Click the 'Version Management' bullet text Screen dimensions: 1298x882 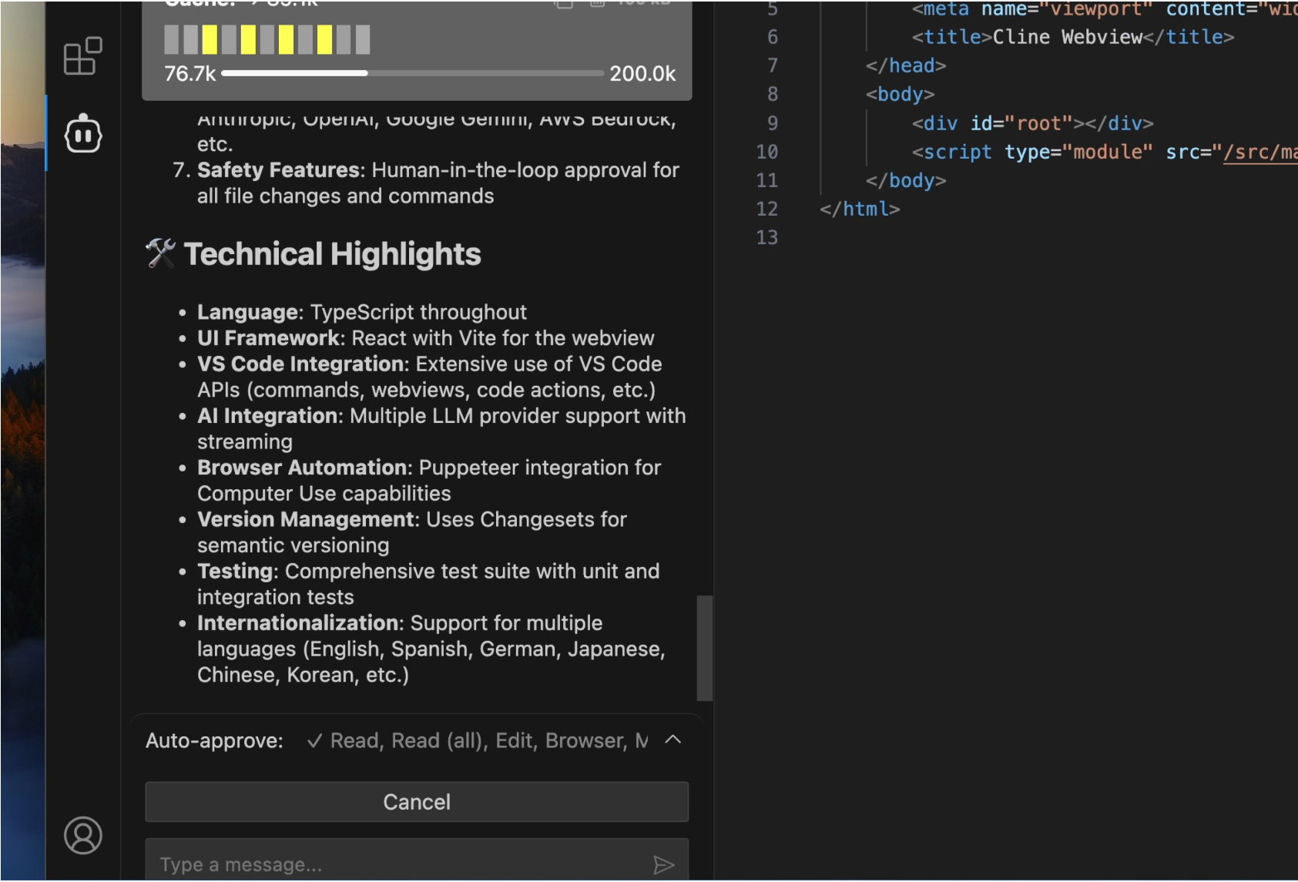[412, 532]
